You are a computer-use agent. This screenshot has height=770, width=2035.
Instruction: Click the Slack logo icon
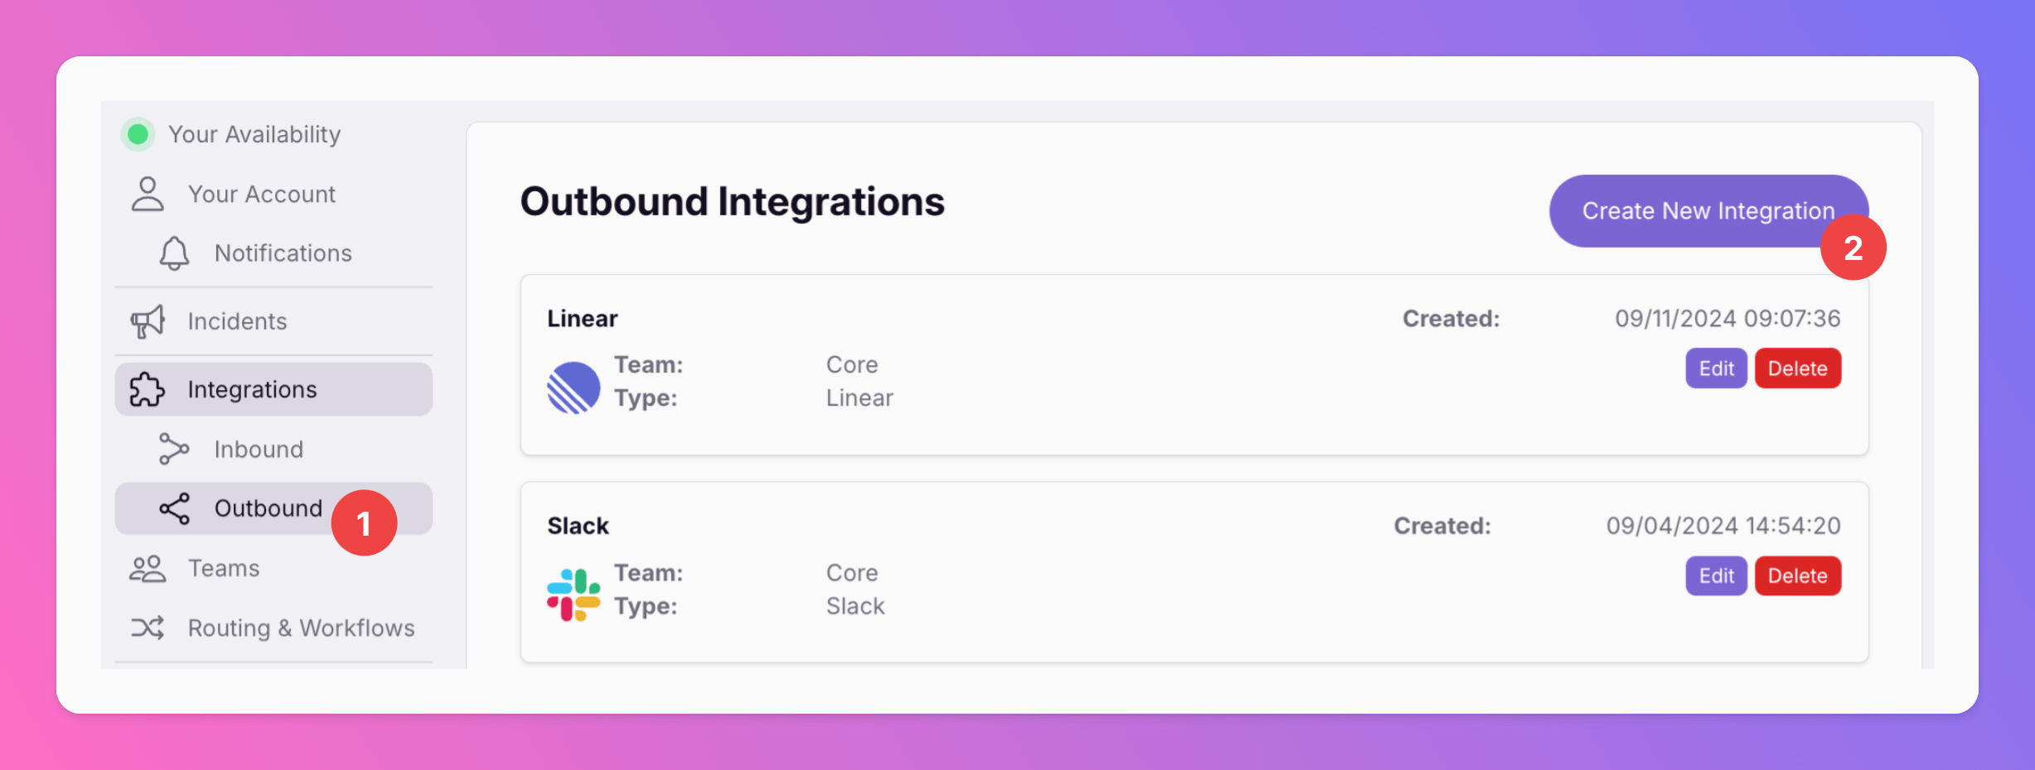pos(573,594)
